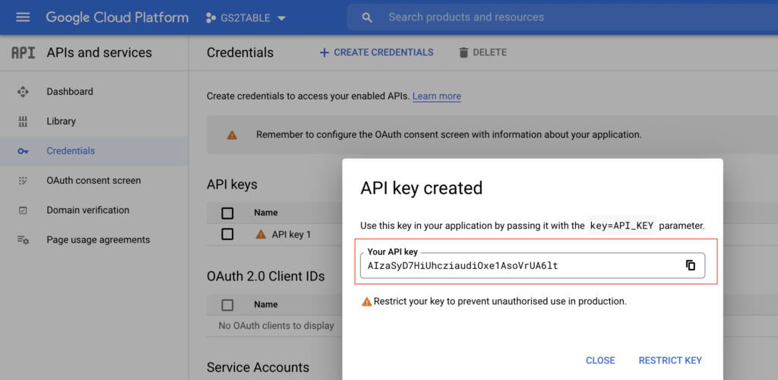Click the Domain verification checkbox icon
Screen dimensions: 778x380
pyautogui.click(x=23, y=211)
